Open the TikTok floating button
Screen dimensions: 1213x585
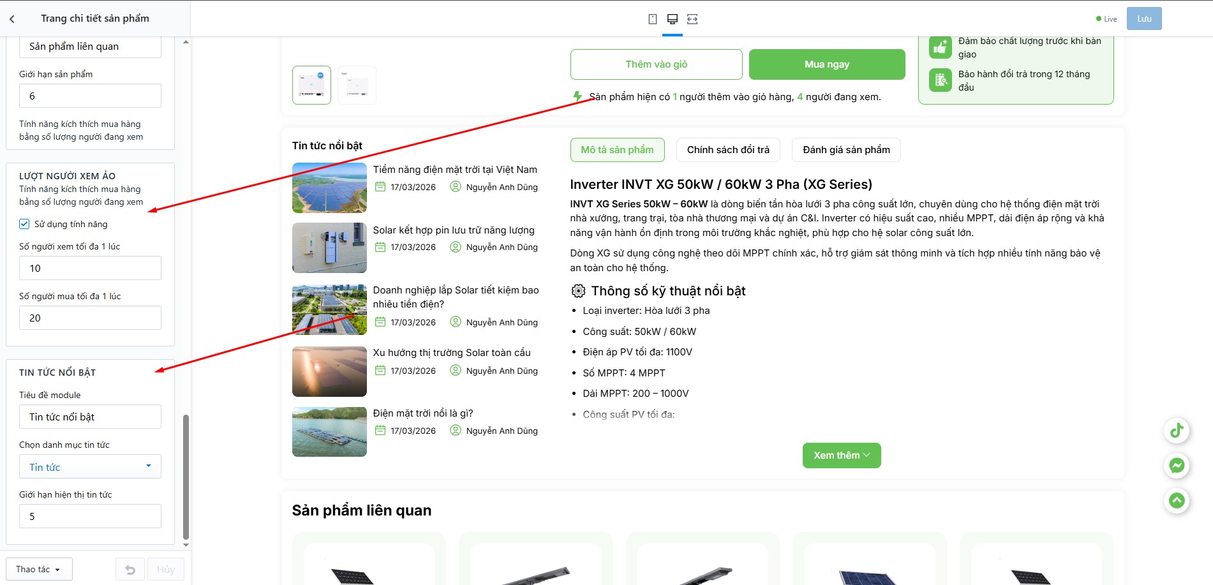coord(1177,431)
